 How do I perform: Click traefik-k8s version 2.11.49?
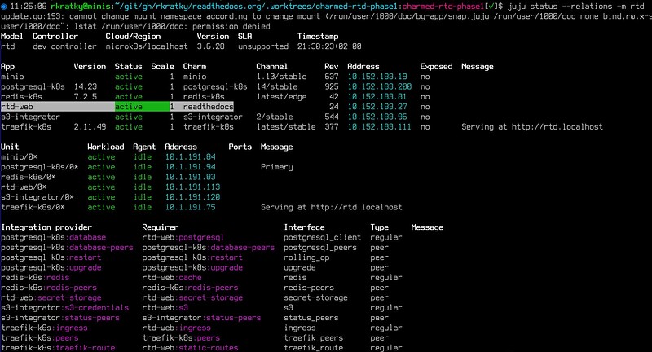pyautogui.click(x=90, y=127)
